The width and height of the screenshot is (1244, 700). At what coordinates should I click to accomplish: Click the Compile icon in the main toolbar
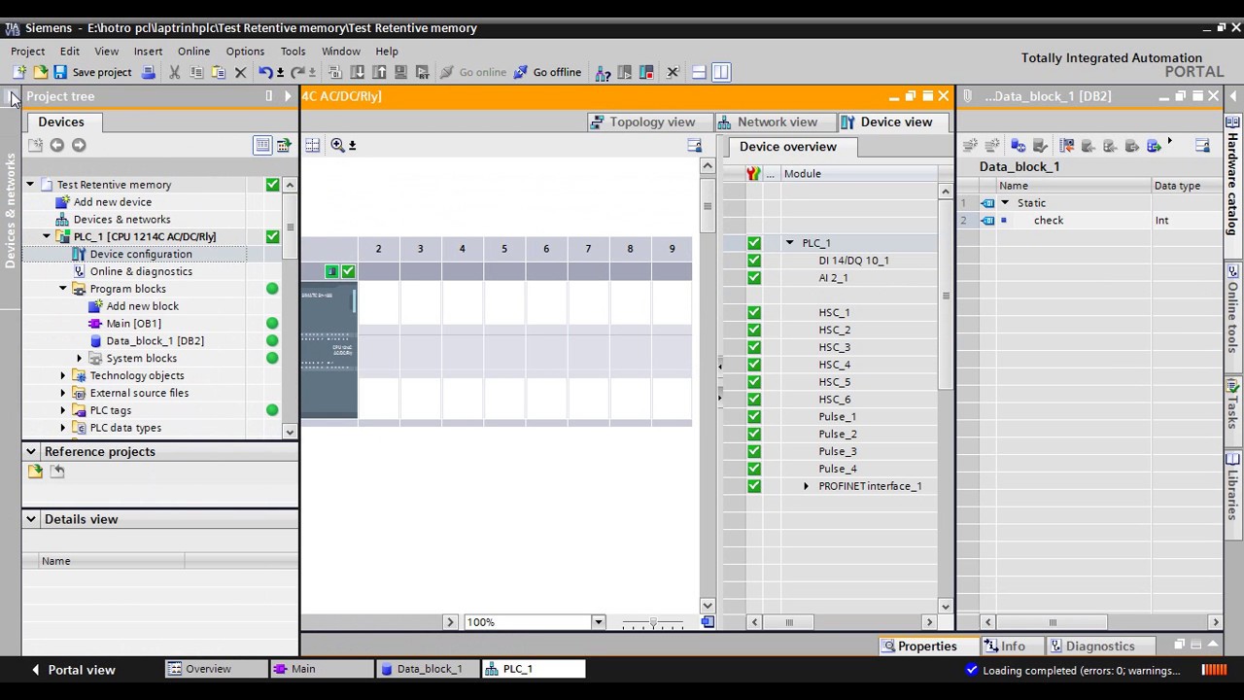click(x=335, y=72)
